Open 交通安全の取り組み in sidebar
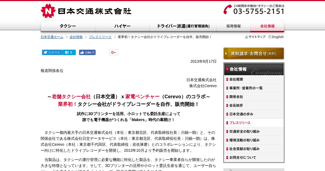This screenshot has width=325, height=171. 254,132
